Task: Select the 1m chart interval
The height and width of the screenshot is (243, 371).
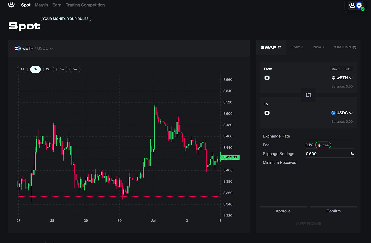Action: [x=75, y=69]
